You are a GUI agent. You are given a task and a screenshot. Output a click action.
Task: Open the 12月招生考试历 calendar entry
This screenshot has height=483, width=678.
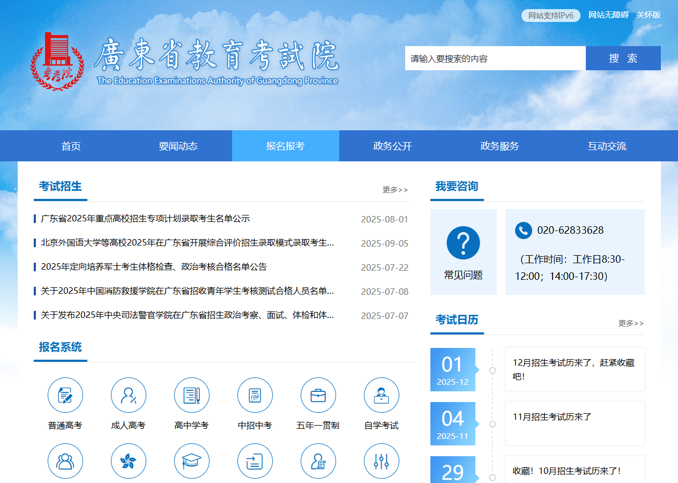click(x=573, y=369)
